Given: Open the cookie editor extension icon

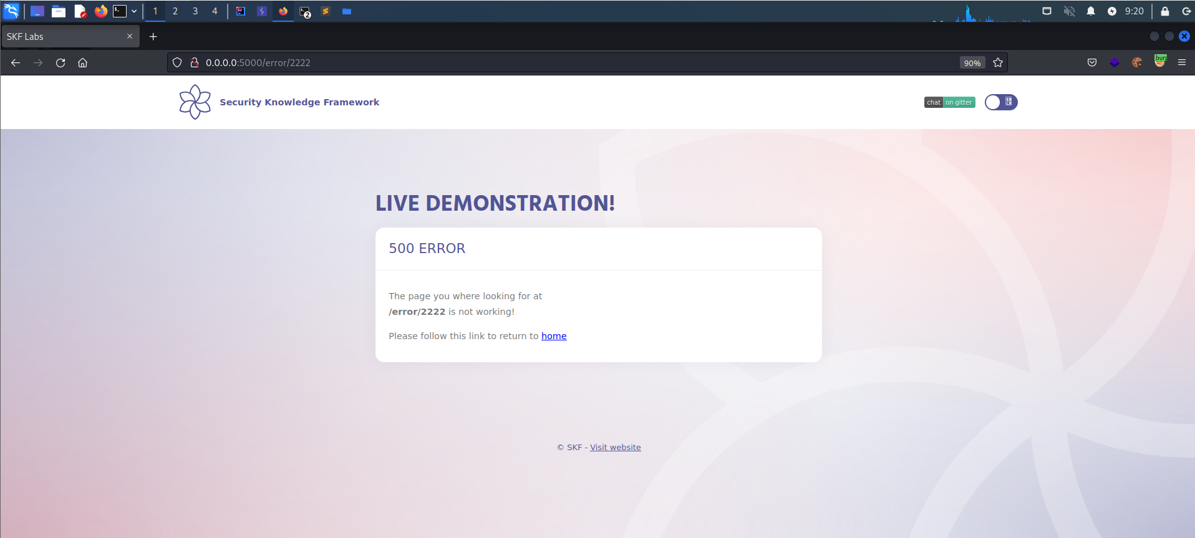Looking at the screenshot, I should click(x=1137, y=63).
